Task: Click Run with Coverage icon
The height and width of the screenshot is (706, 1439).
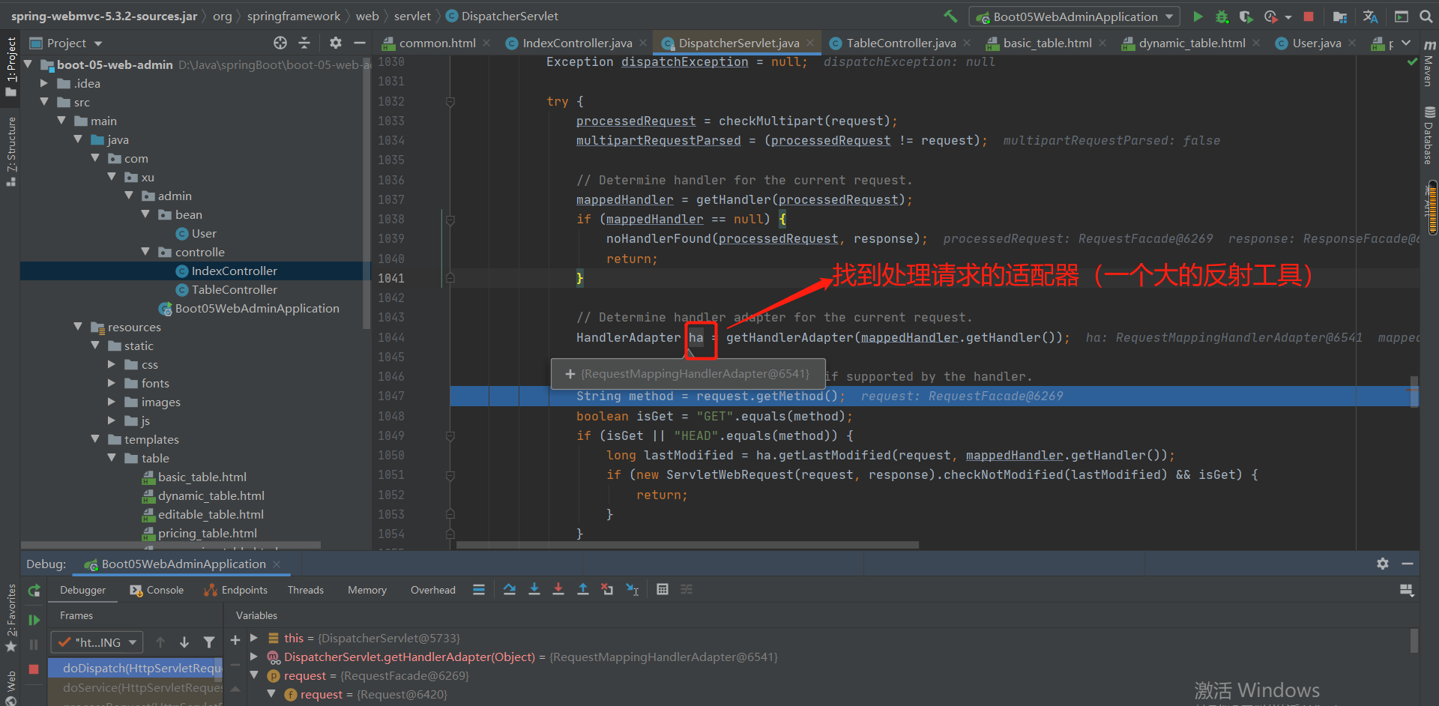Action: click(1246, 16)
